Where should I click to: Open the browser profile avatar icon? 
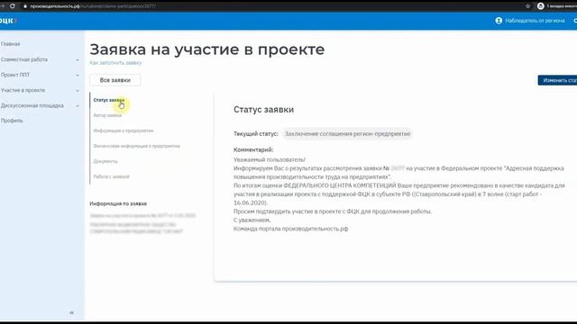tap(540, 6)
